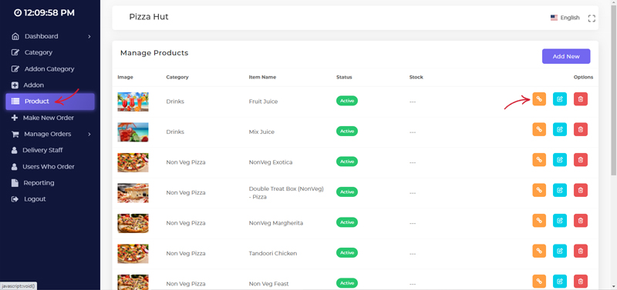This screenshot has height=290, width=617.
Task: Open Manage Orders in the sidebar
Action: pyautogui.click(x=48, y=134)
